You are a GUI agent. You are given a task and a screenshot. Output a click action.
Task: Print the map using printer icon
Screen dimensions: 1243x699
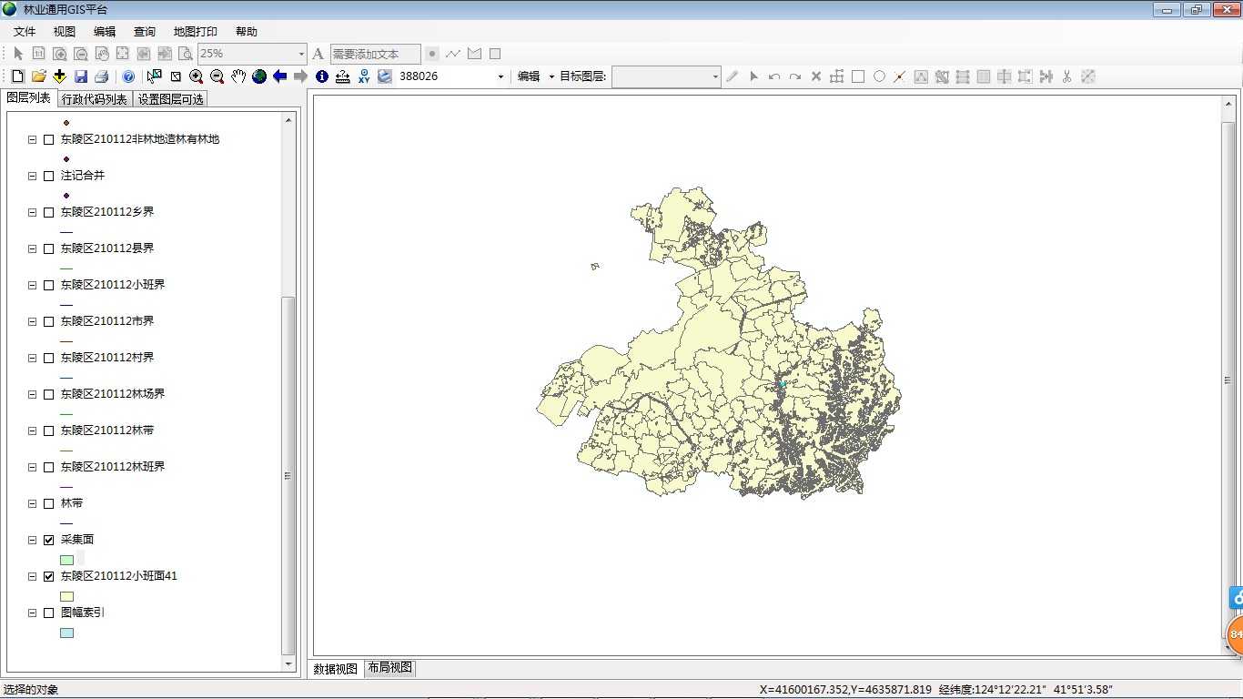(102, 76)
